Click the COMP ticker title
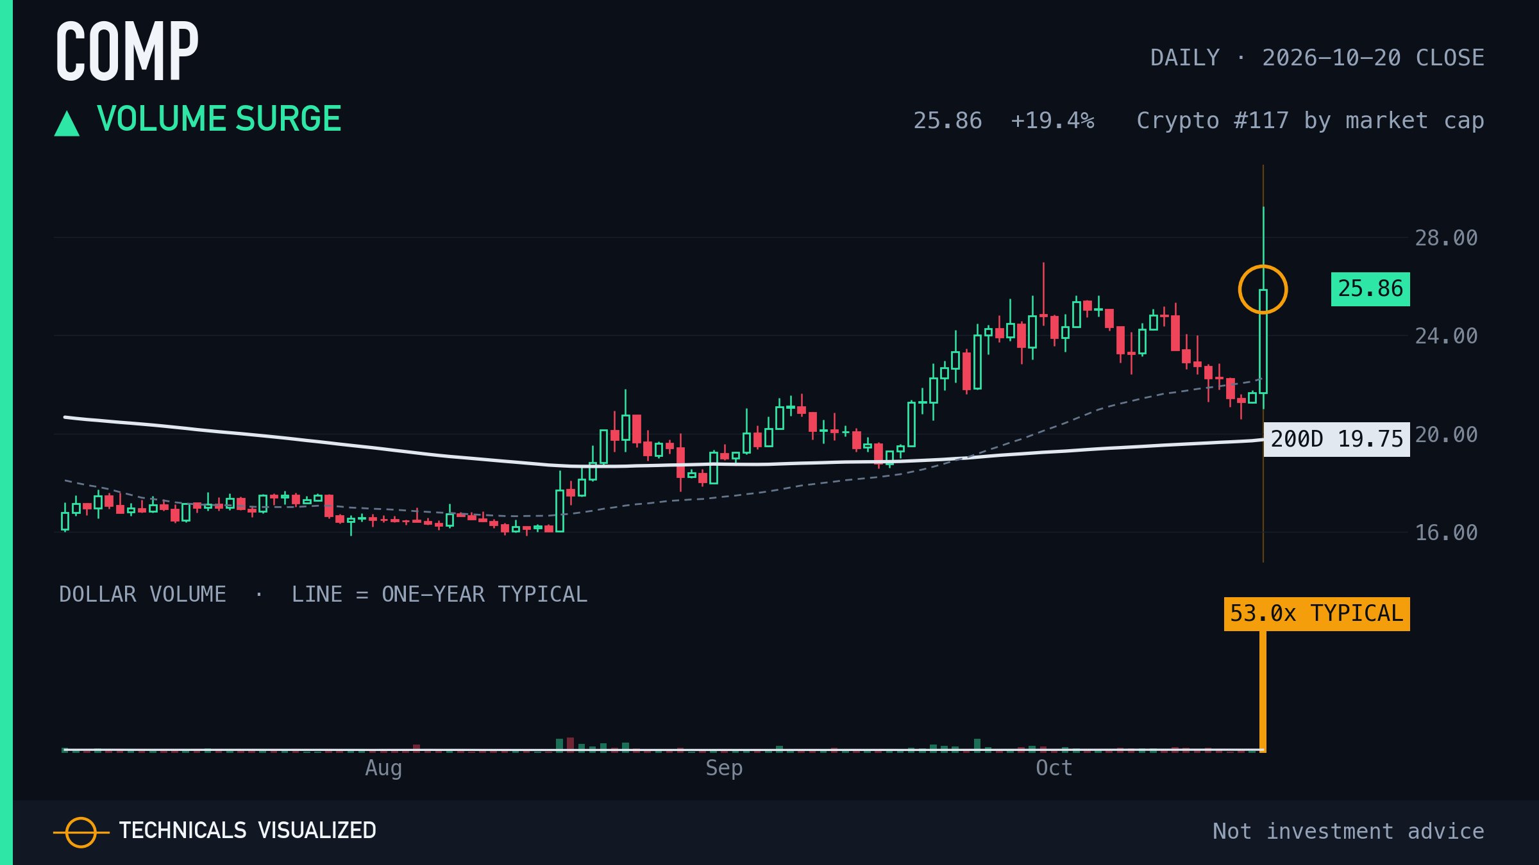The height and width of the screenshot is (865, 1539). click(x=127, y=51)
